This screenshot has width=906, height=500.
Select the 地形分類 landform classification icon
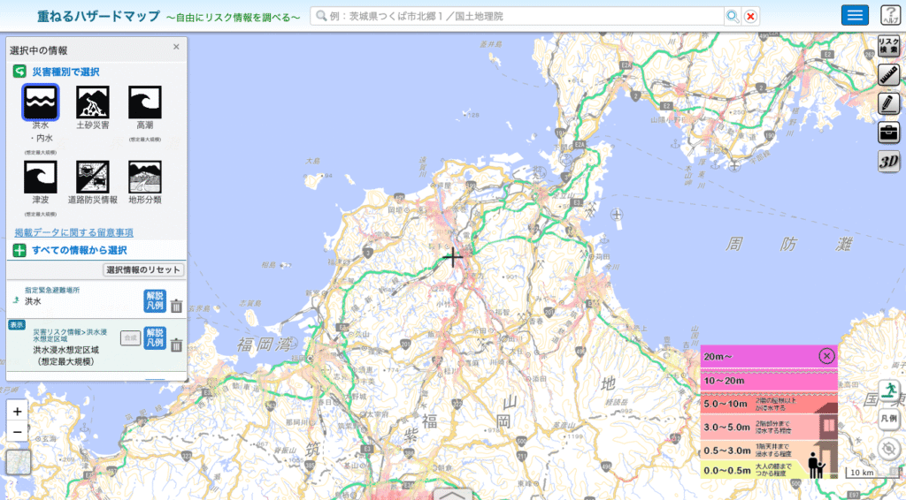tap(145, 177)
